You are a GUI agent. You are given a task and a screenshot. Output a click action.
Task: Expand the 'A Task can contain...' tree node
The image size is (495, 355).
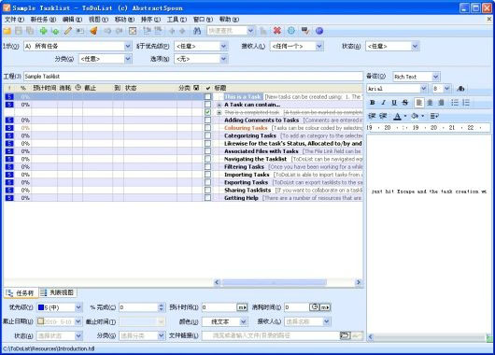(x=219, y=105)
